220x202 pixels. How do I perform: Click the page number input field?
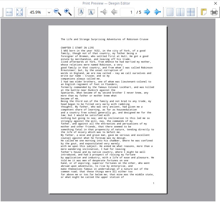[x=127, y=12]
